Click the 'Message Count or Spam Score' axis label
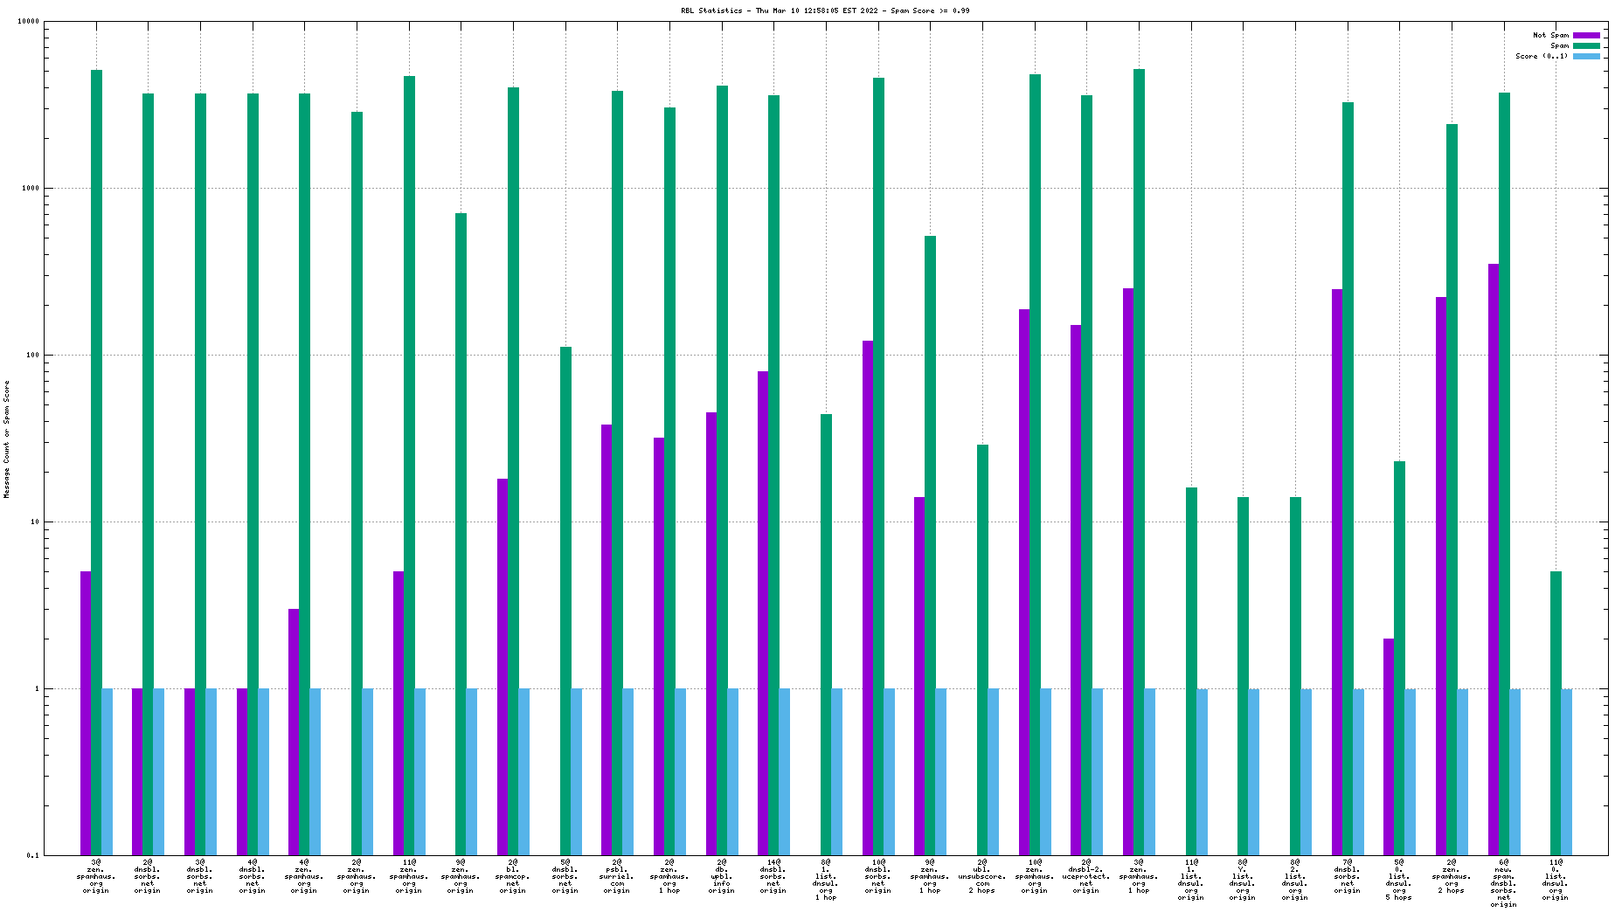 (7, 439)
